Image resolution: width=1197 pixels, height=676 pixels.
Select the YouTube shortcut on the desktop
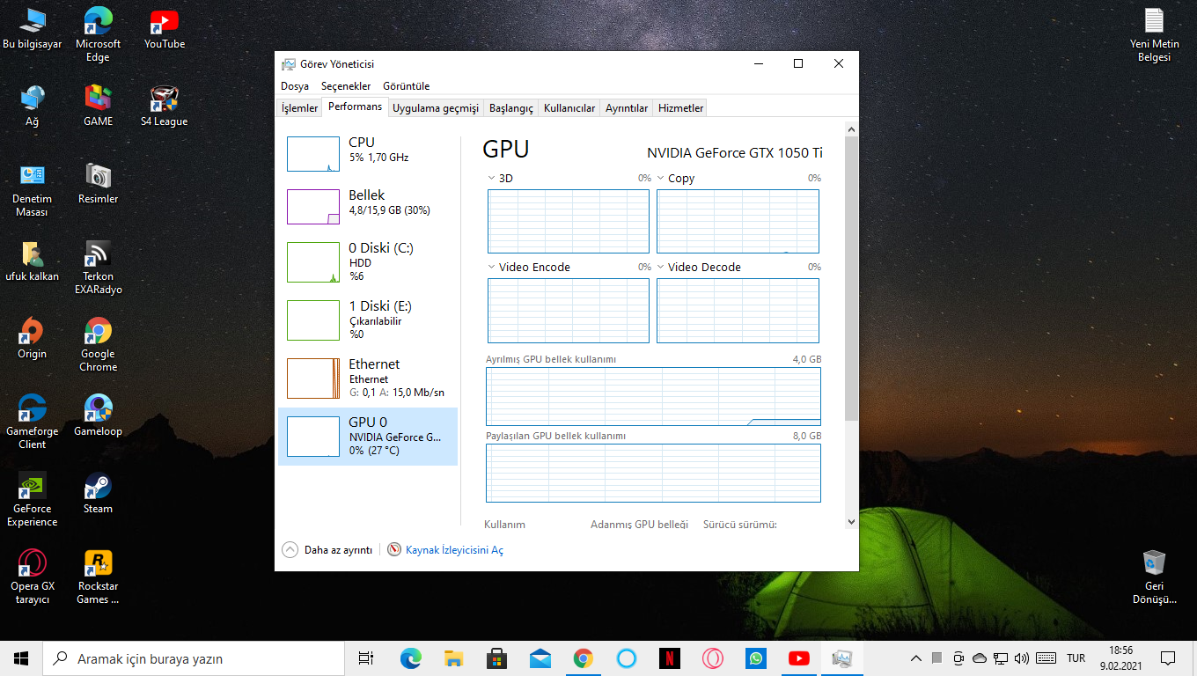[x=165, y=29]
